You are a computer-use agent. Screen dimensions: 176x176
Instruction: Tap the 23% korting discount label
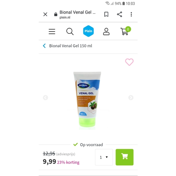[x=68, y=162]
